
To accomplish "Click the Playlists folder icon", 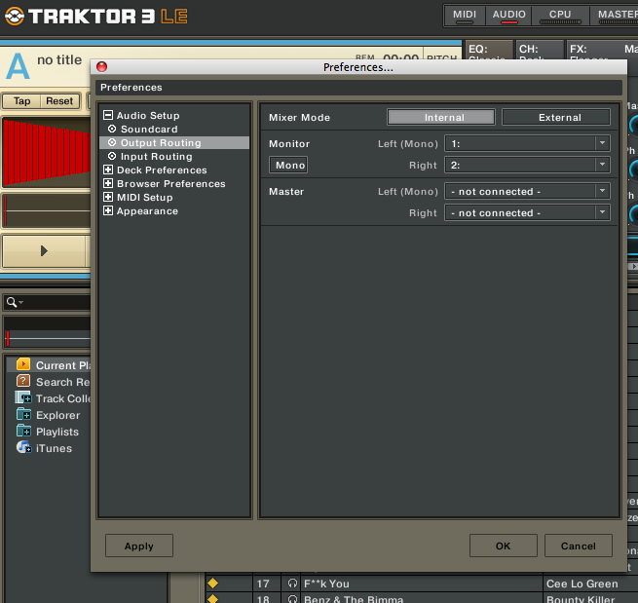I will [x=23, y=431].
